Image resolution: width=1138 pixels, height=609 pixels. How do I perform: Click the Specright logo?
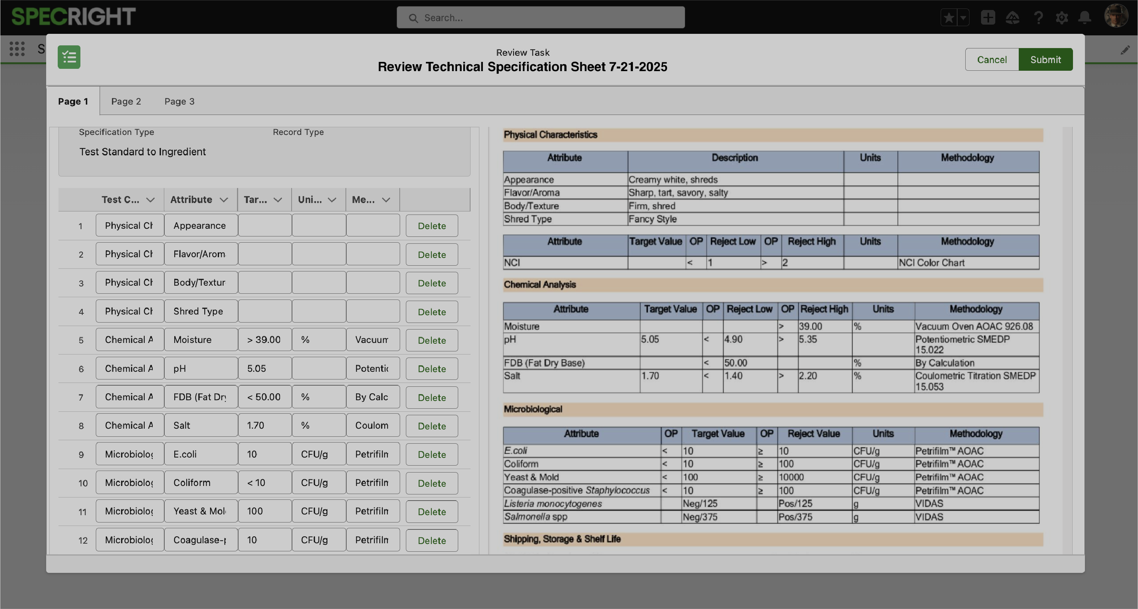[73, 17]
